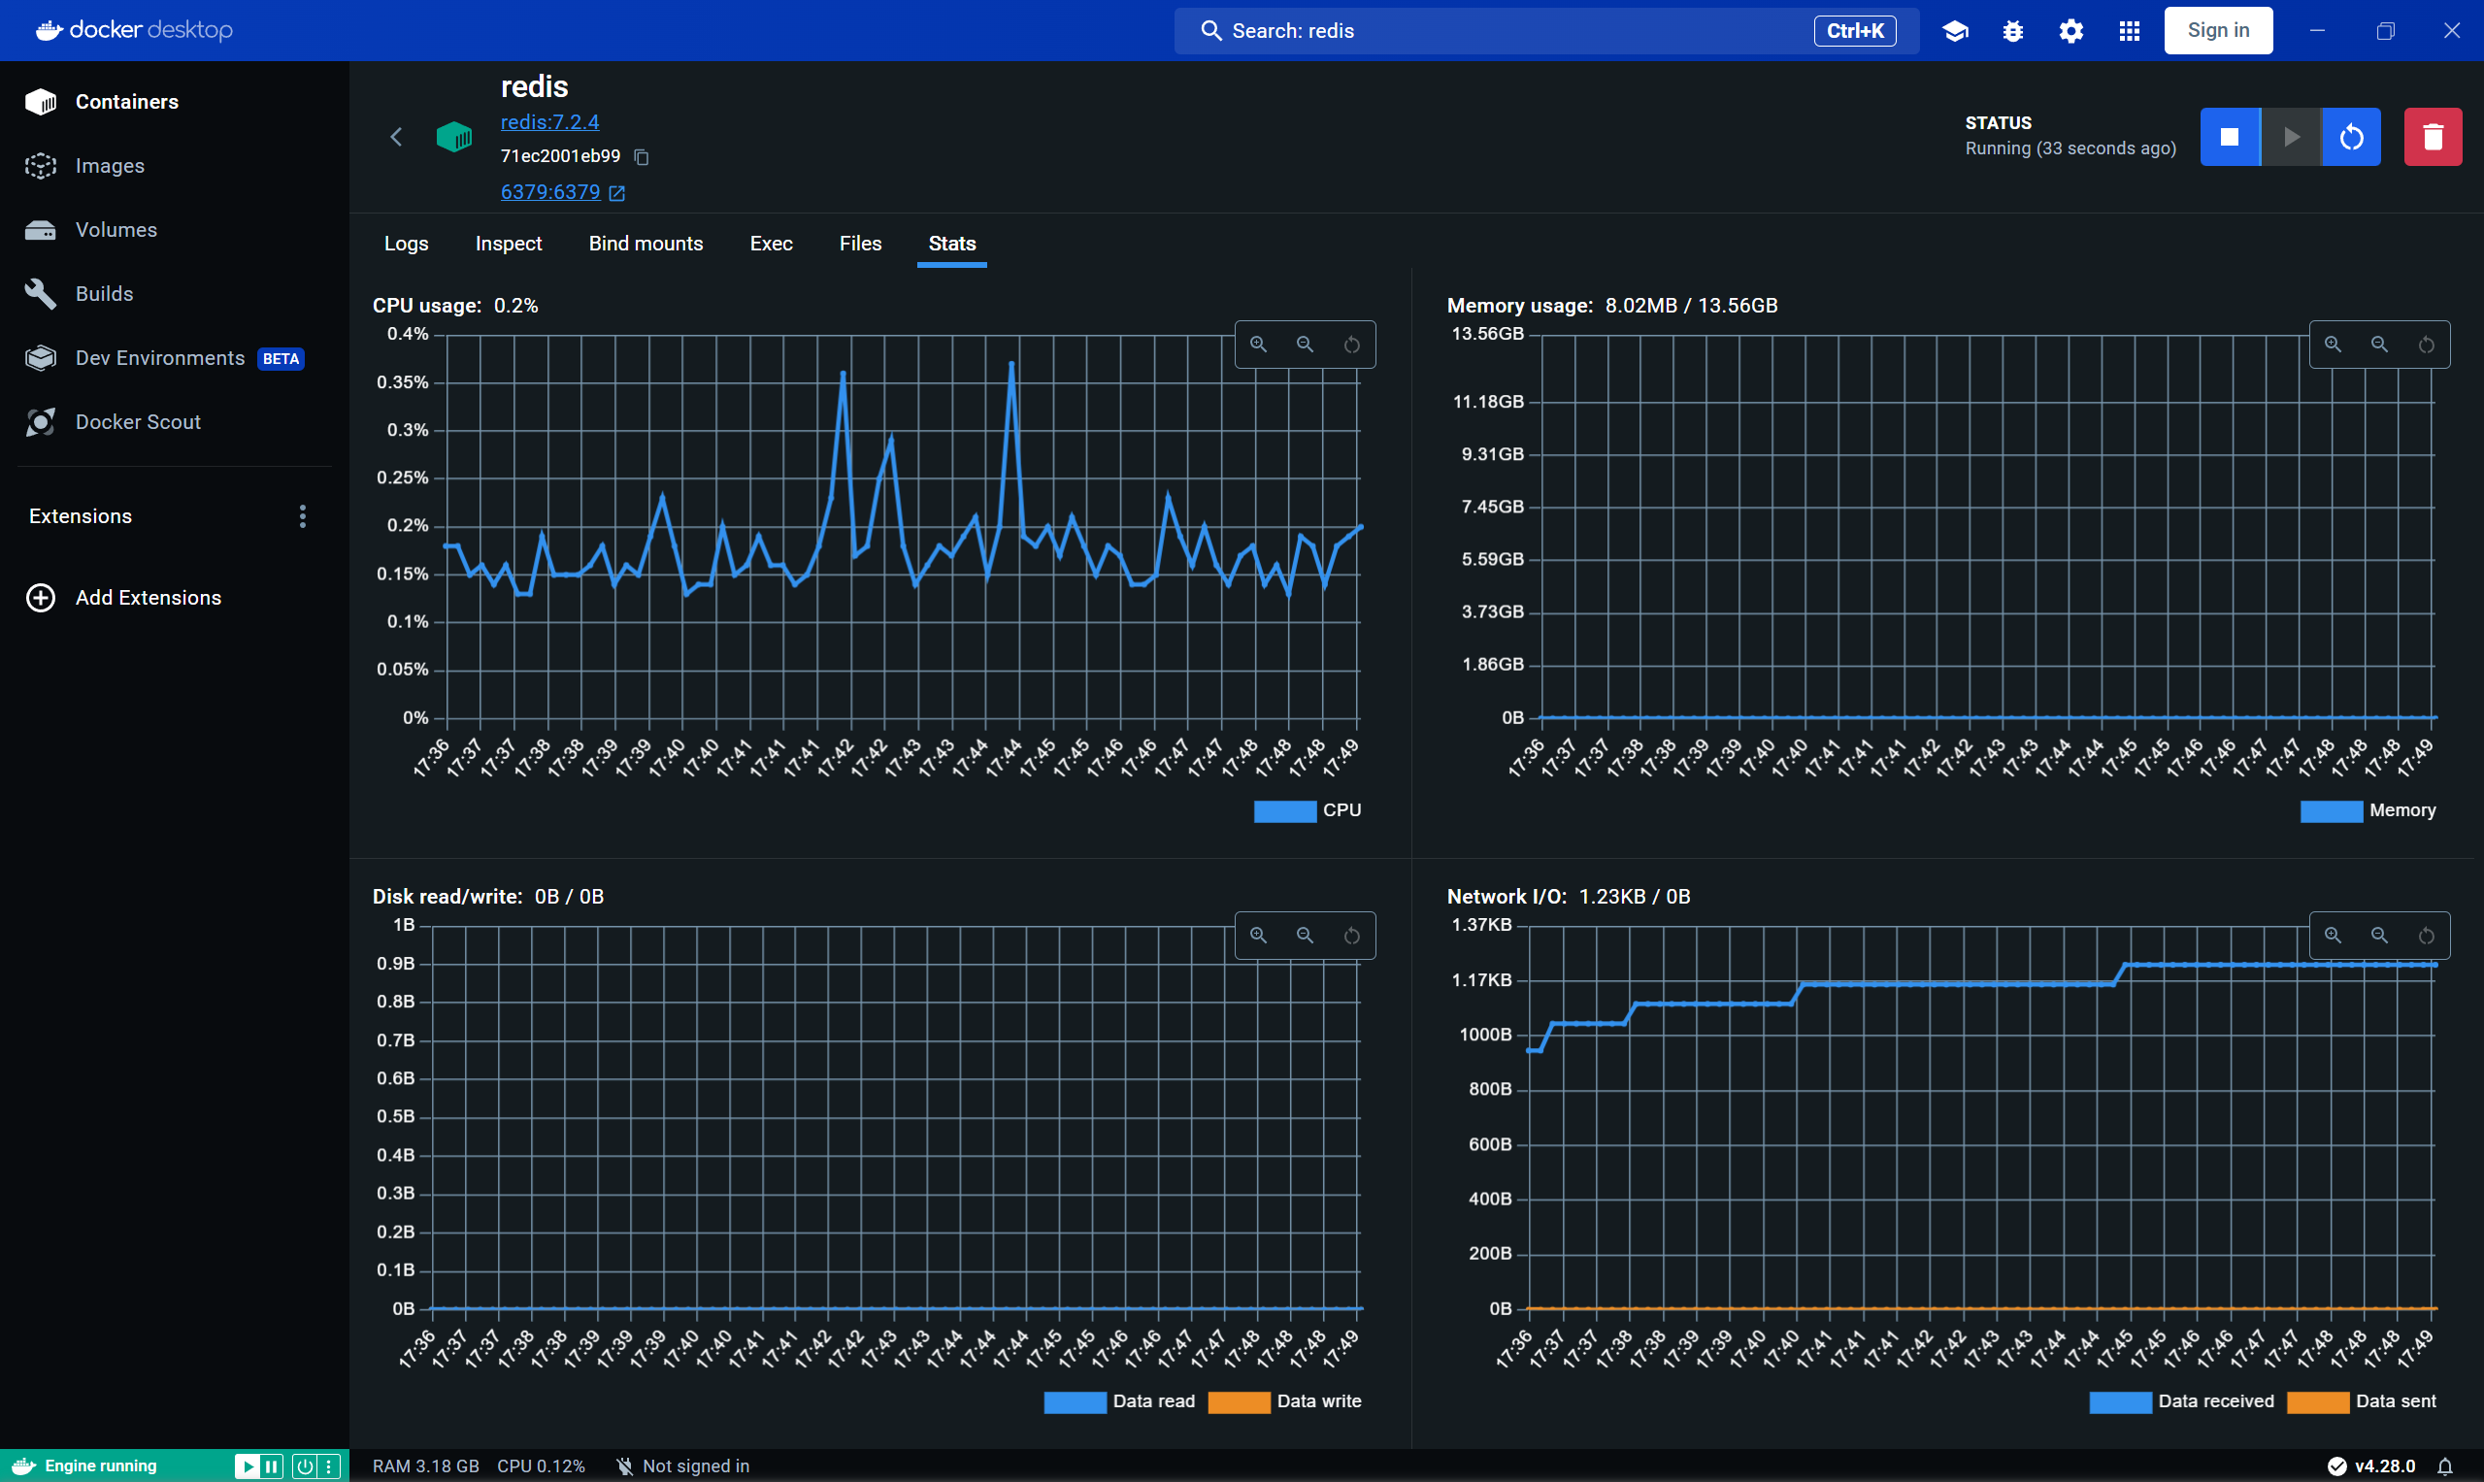Click the greyed-out start container button
Image resolution: width=2484 pixels, height=1482 pixels.
click(2291, 137)
